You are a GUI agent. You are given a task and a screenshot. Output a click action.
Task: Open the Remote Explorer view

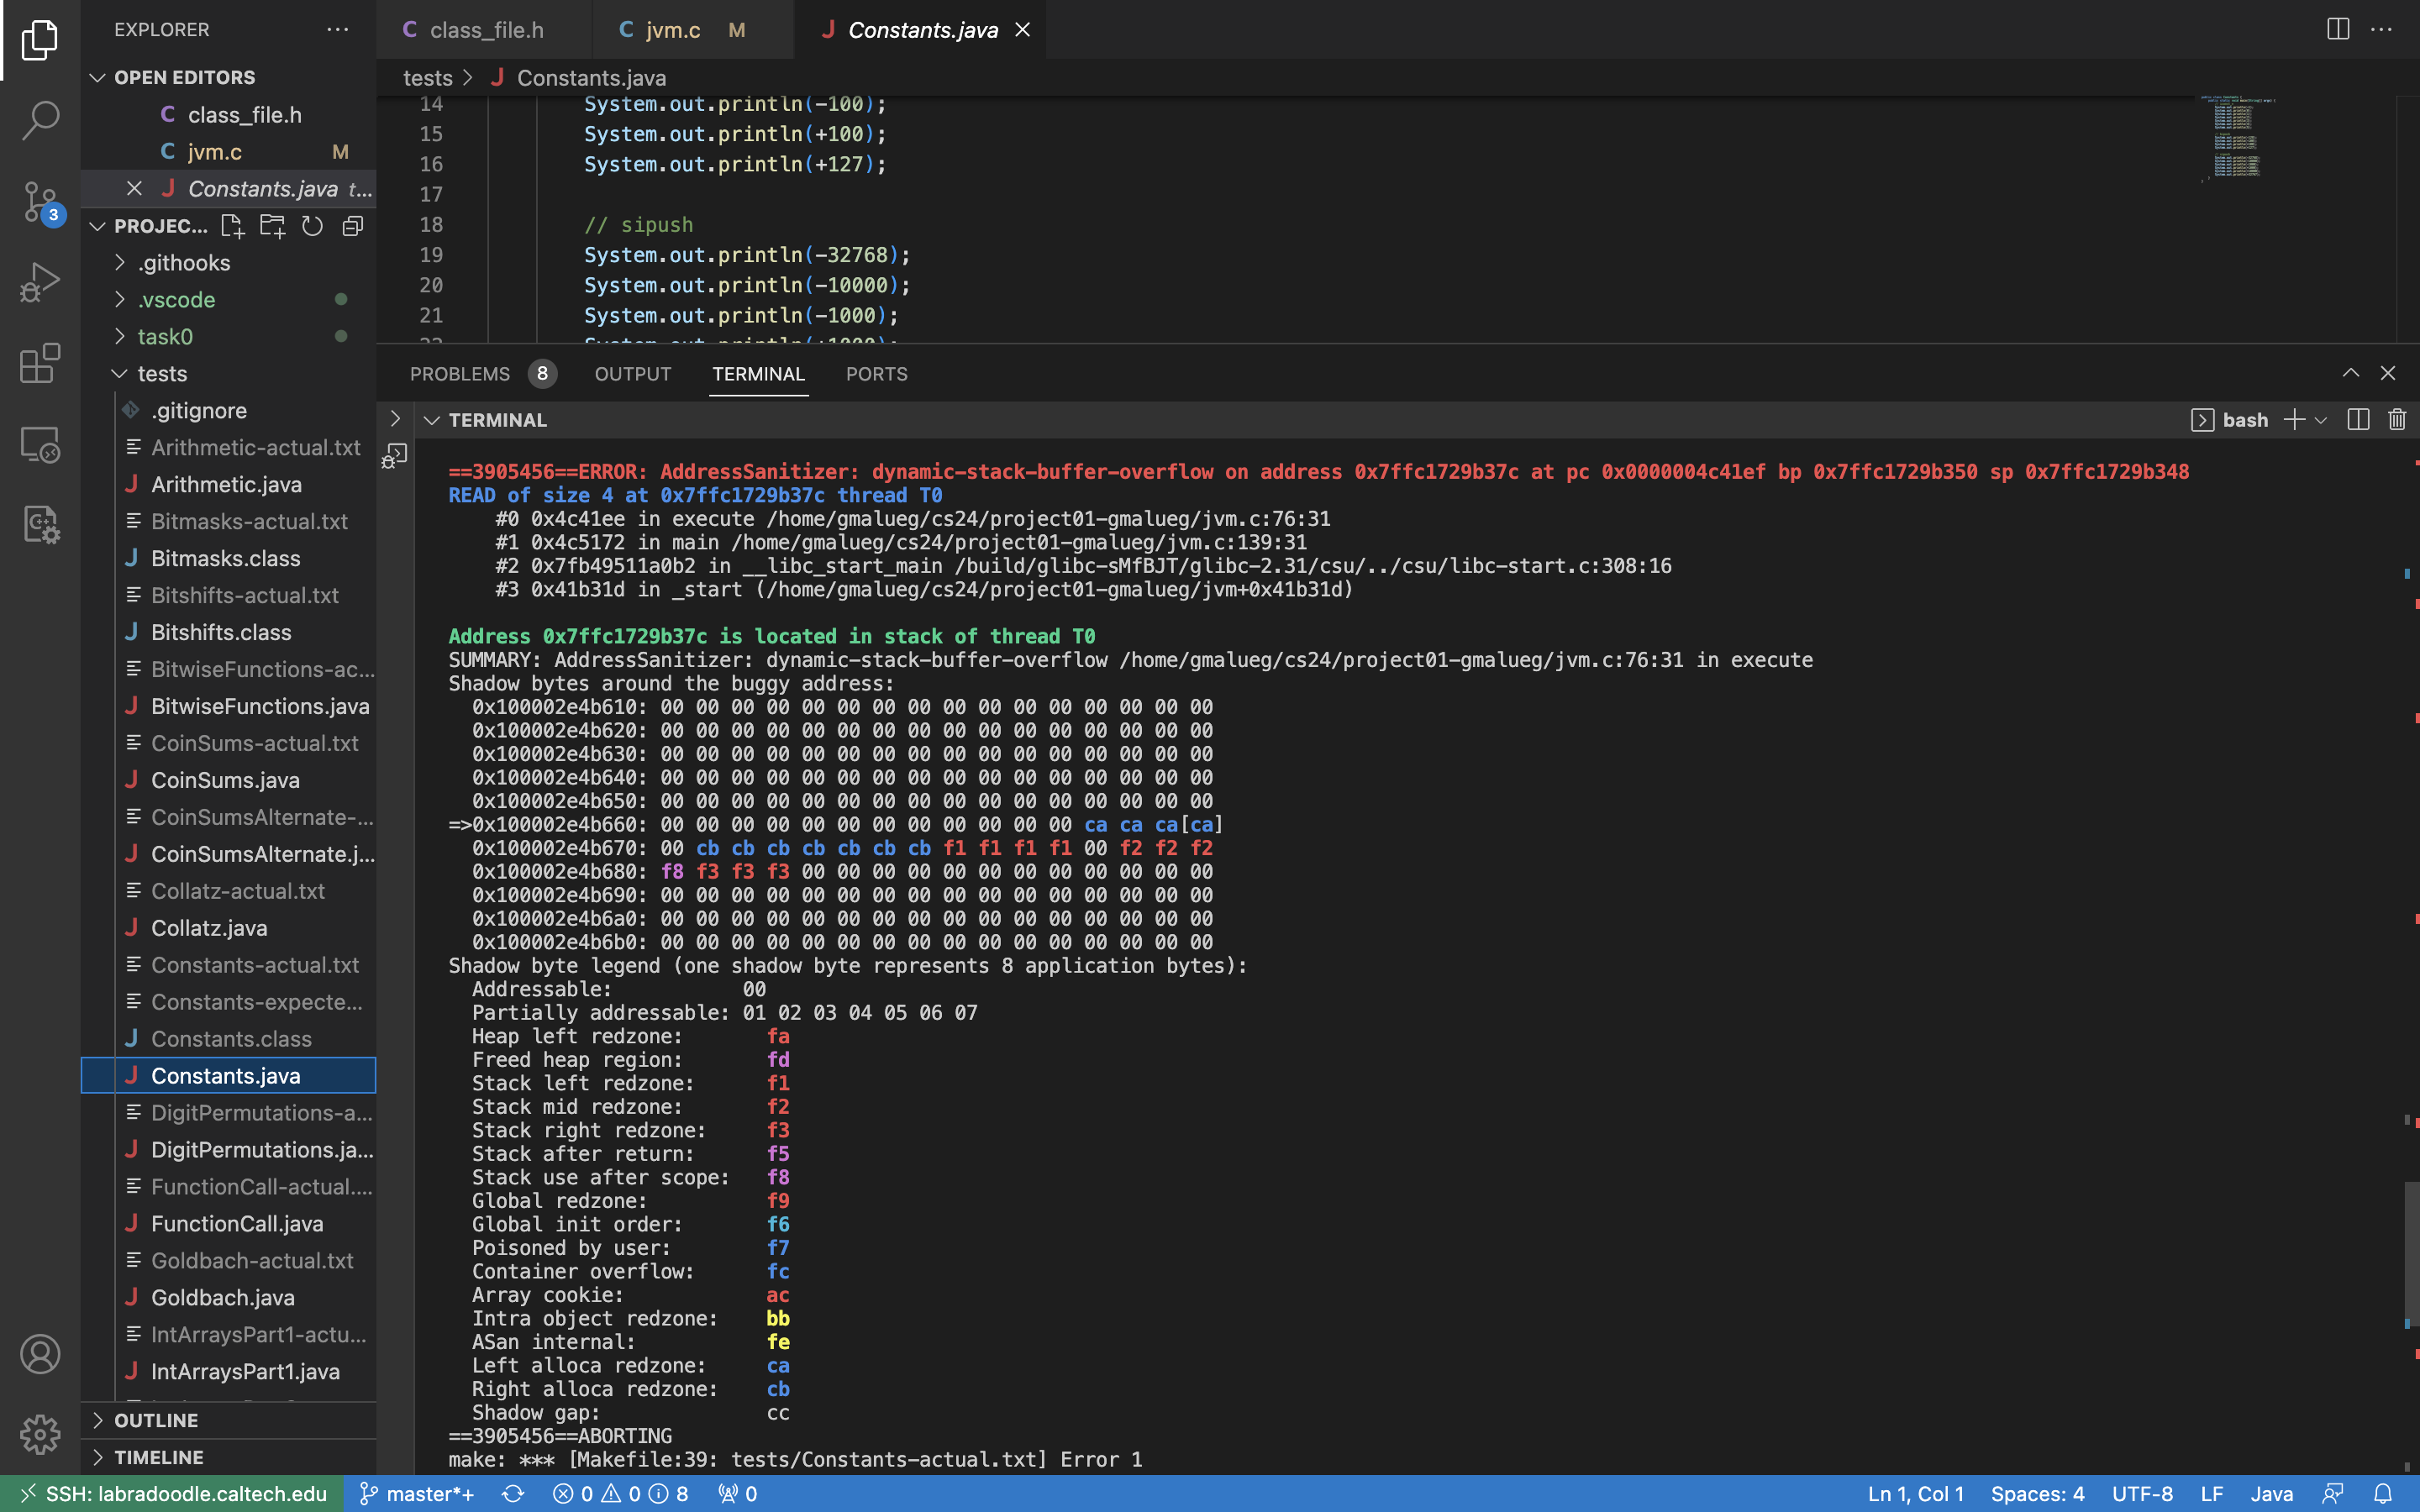[40, 444]
